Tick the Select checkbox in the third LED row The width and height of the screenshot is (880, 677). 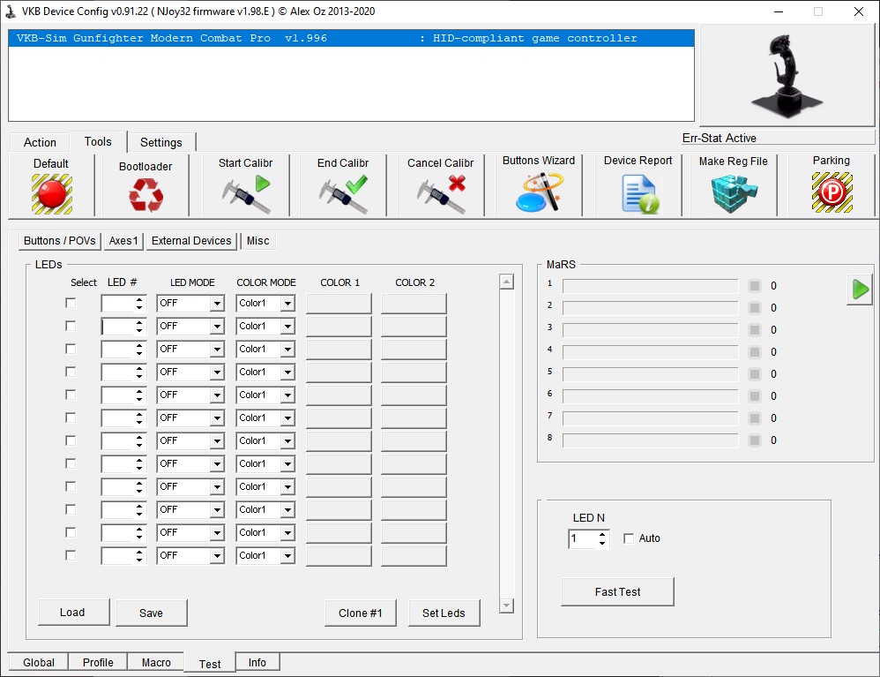pyautogui.click(x=71, y=349)
